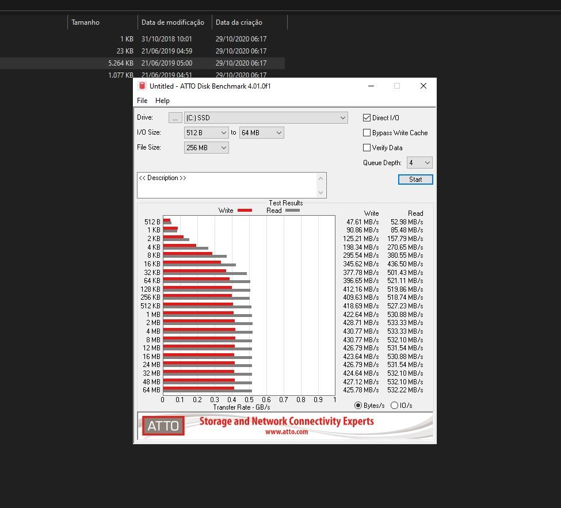The width and height of the screenshot is (561, 508).
Task: Click the 532.22 MB/s read result
Action: coord(405,390)
